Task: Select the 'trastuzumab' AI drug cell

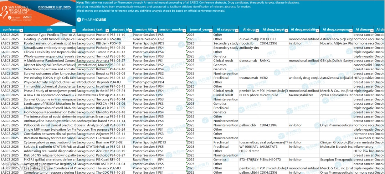Action: 249,78
